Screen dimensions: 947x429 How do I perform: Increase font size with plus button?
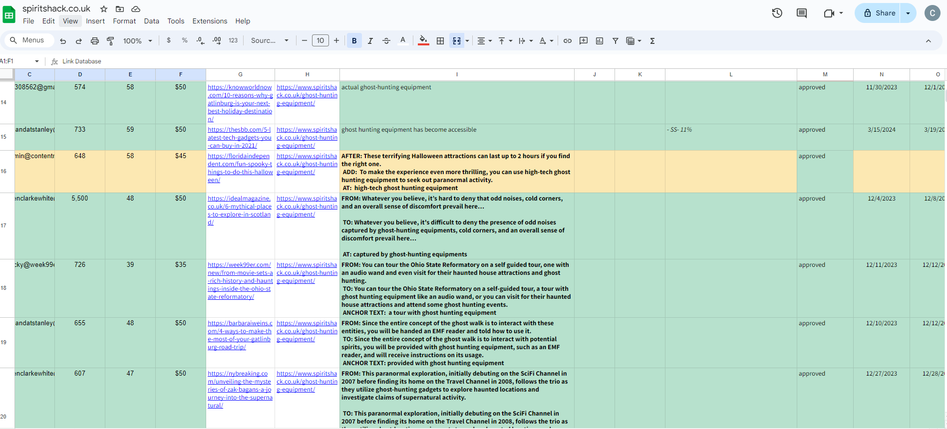[336, 41]
